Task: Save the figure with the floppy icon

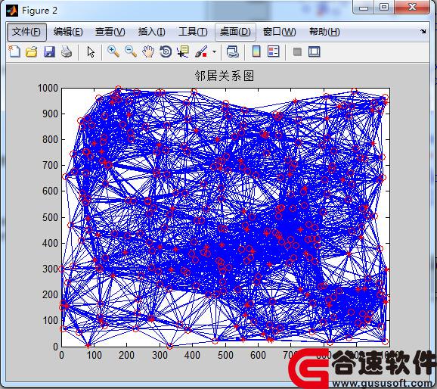Action: click(x=49, y=51)
